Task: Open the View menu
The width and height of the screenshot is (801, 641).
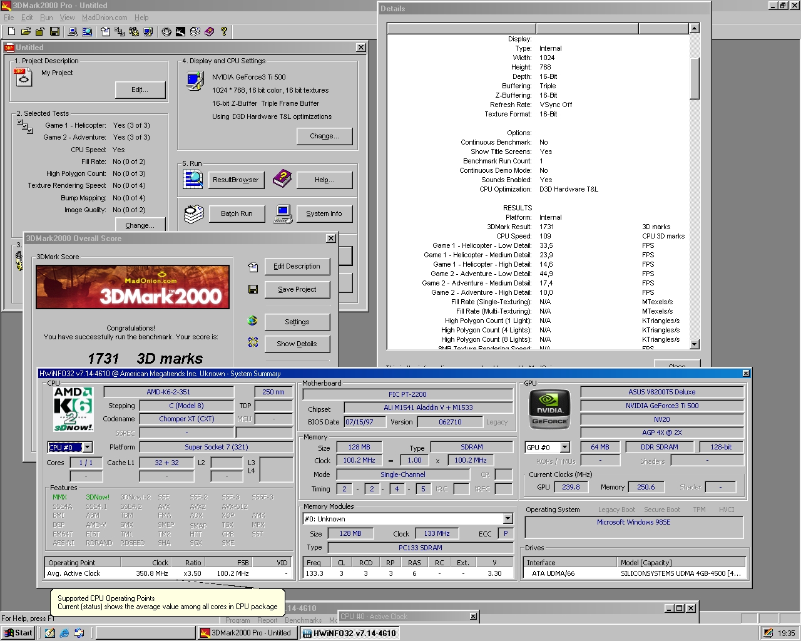Action: pos(67,18)
